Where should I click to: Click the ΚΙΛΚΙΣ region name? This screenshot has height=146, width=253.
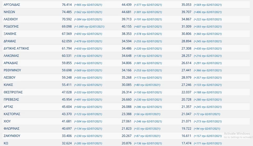click(8, 85)
